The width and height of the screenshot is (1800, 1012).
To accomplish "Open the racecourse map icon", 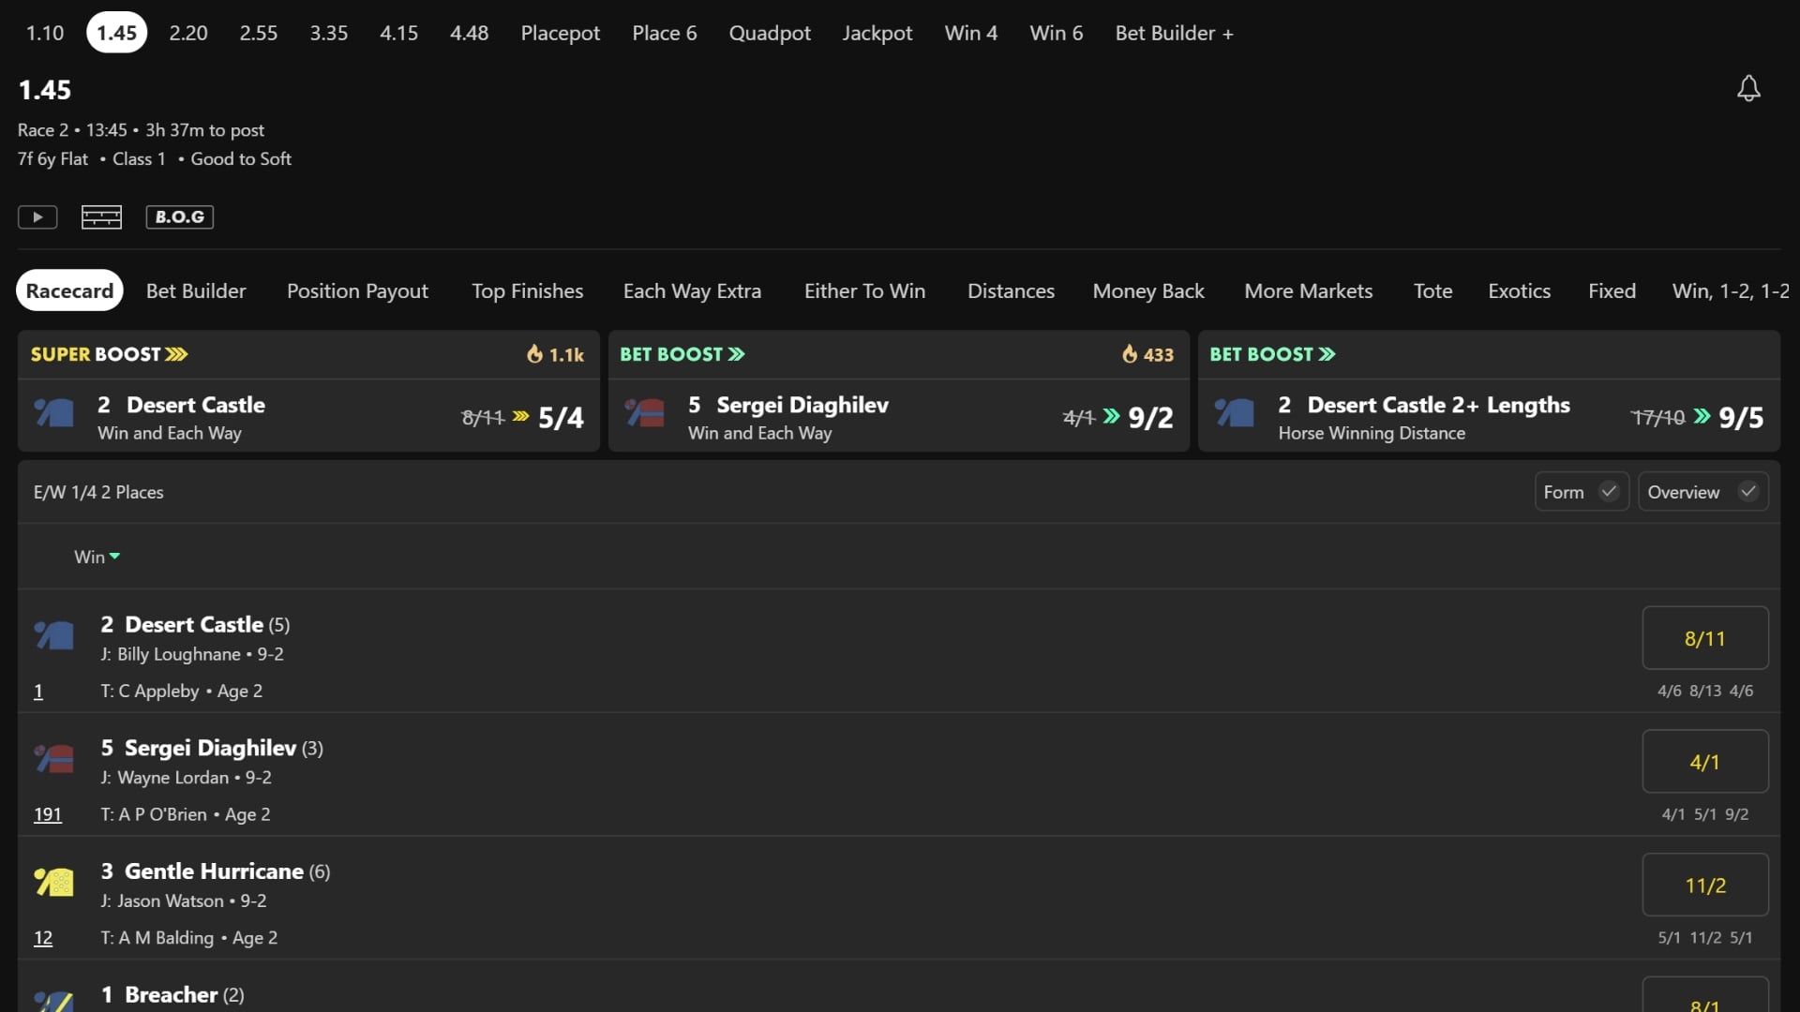I will pyautogui.click(x=101, y=217).
